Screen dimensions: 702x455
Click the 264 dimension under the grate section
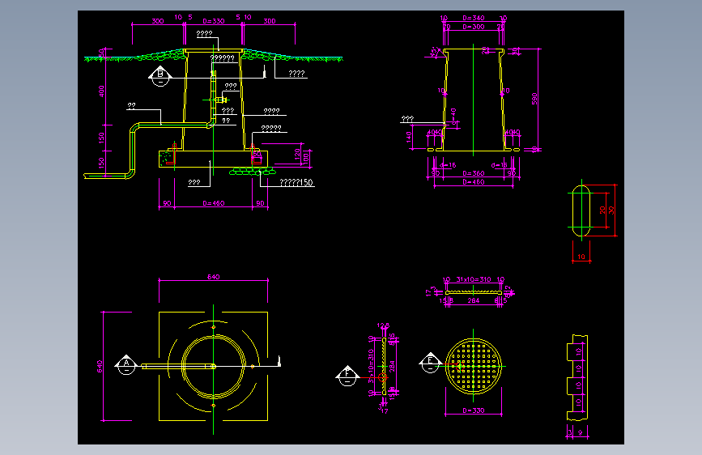(x=473, y=300)
